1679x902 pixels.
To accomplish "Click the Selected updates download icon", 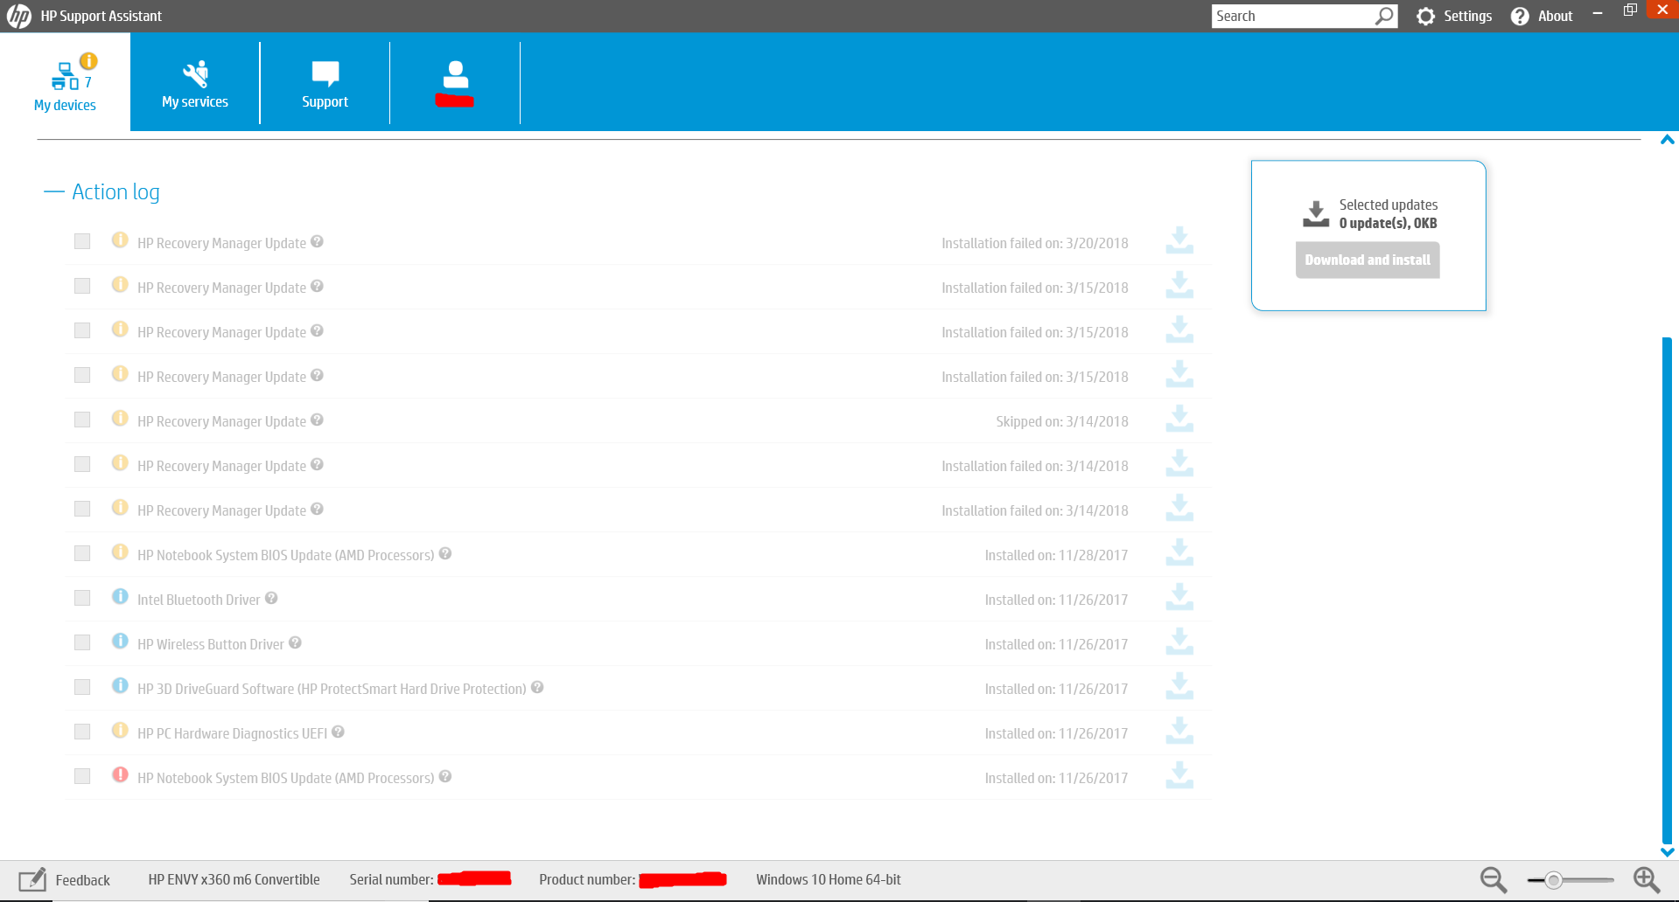I will (x=1316, y=214).
